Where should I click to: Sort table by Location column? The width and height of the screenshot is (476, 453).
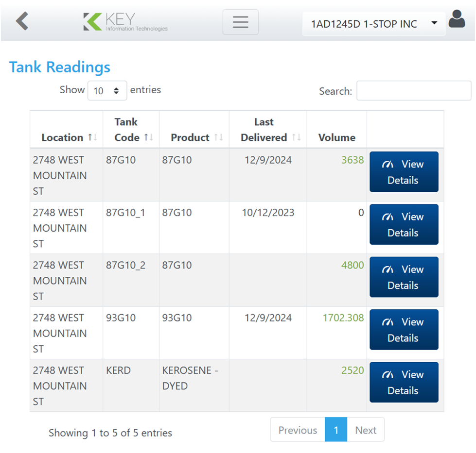(67, 130)
